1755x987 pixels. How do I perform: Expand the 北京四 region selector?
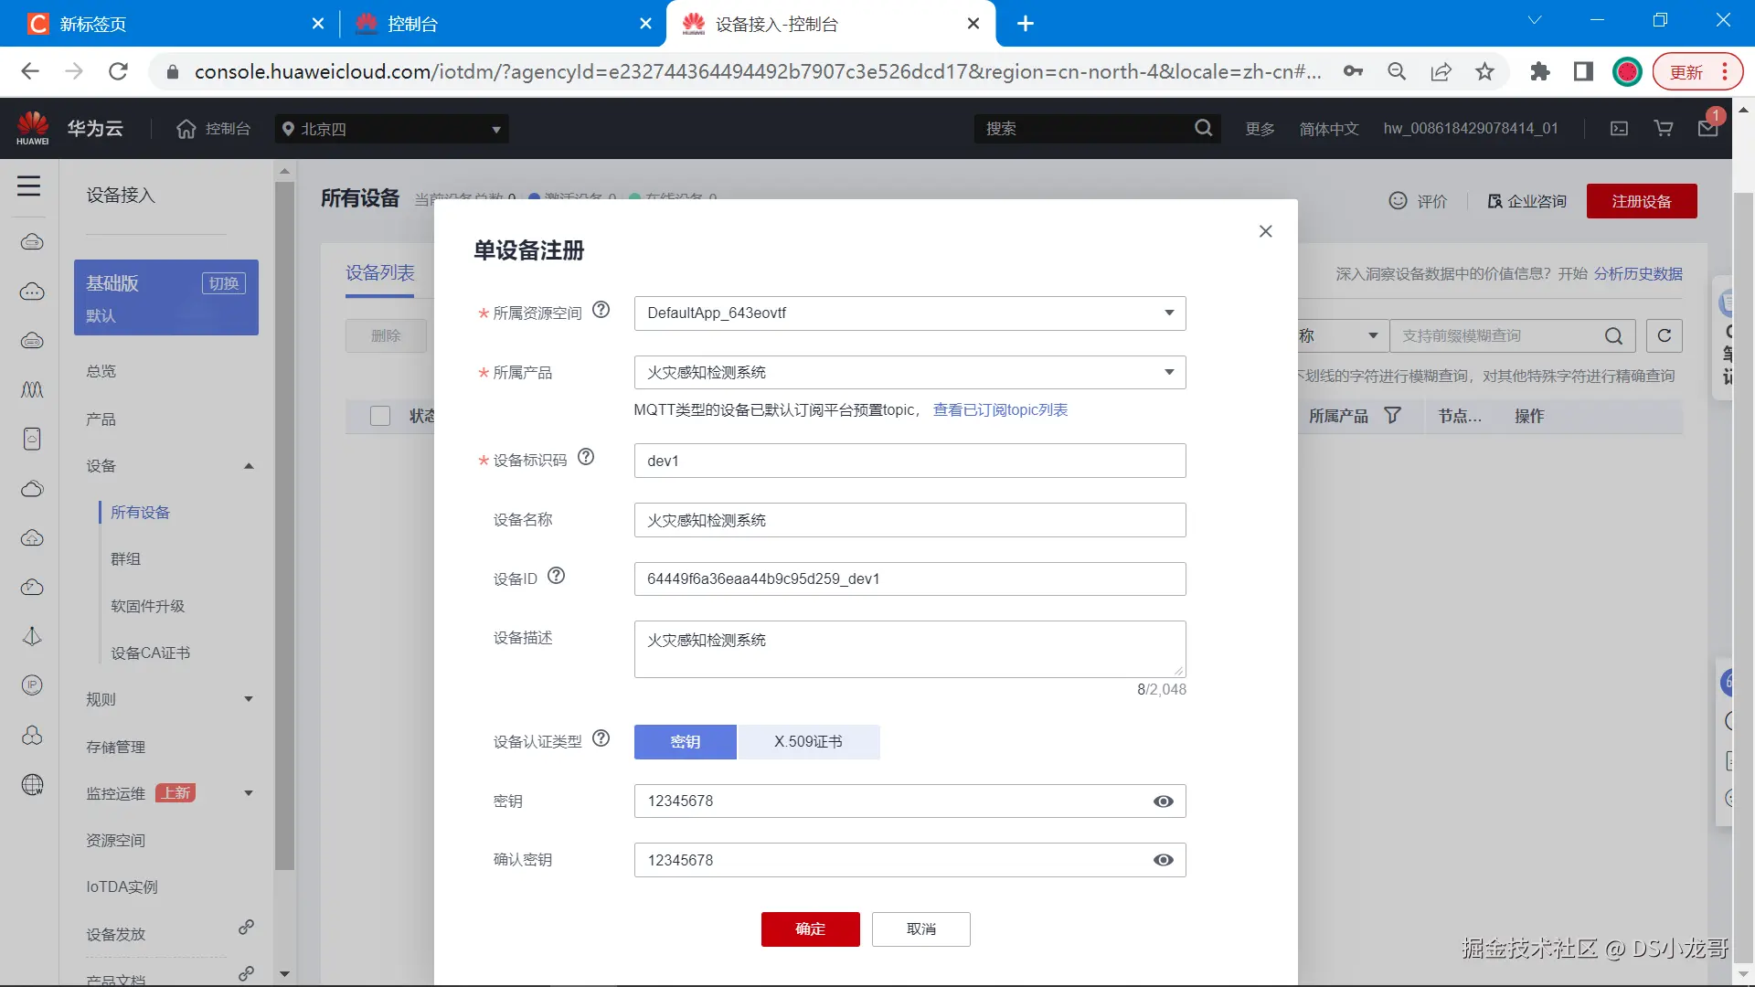pos(391,129)
